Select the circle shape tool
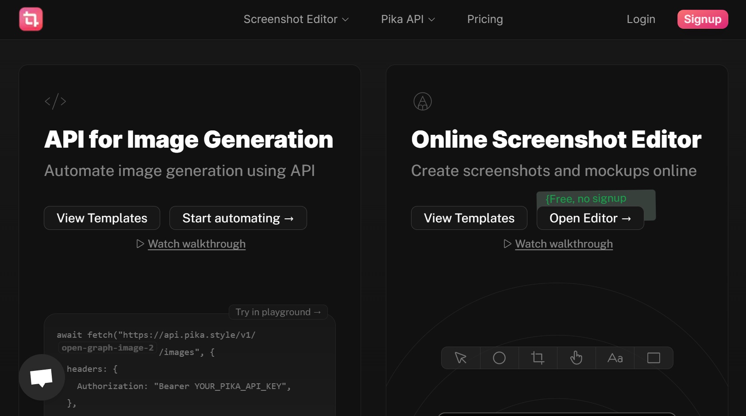 click(x=499, y=358)
